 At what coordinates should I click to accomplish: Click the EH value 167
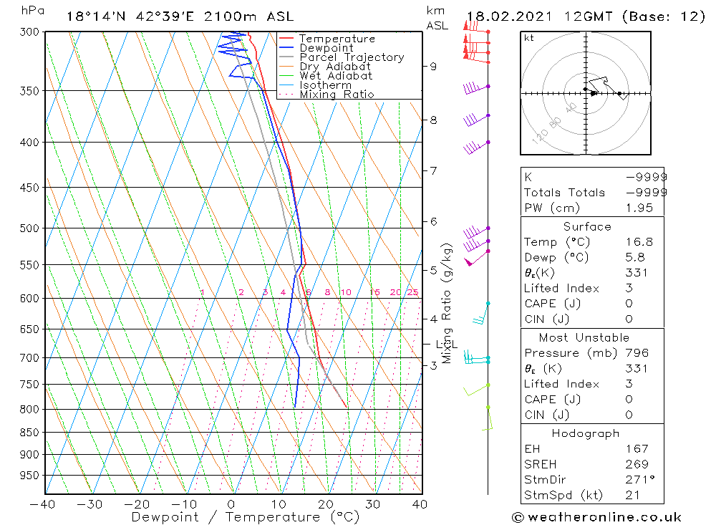pyautogui.click(x=637, y=449)
